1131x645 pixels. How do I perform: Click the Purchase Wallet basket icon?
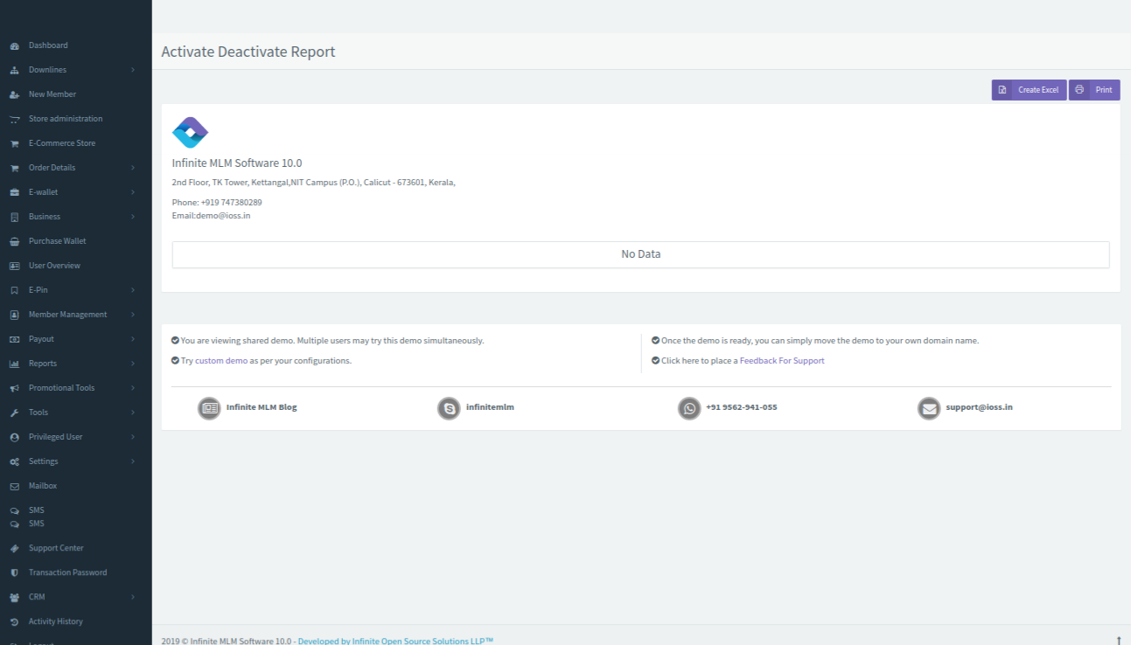[14, 241]
